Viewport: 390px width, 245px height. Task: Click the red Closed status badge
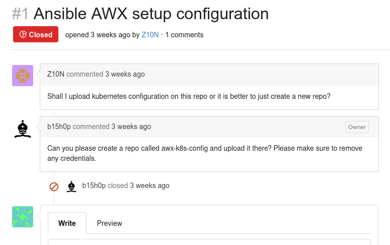point(36,34)
